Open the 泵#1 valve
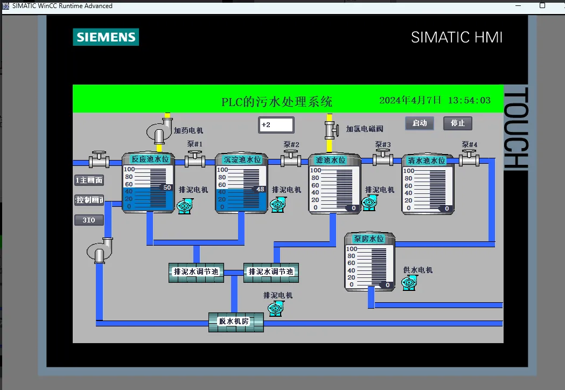The width and height of the screenshot is (565, 390). [x=195, y=158]
